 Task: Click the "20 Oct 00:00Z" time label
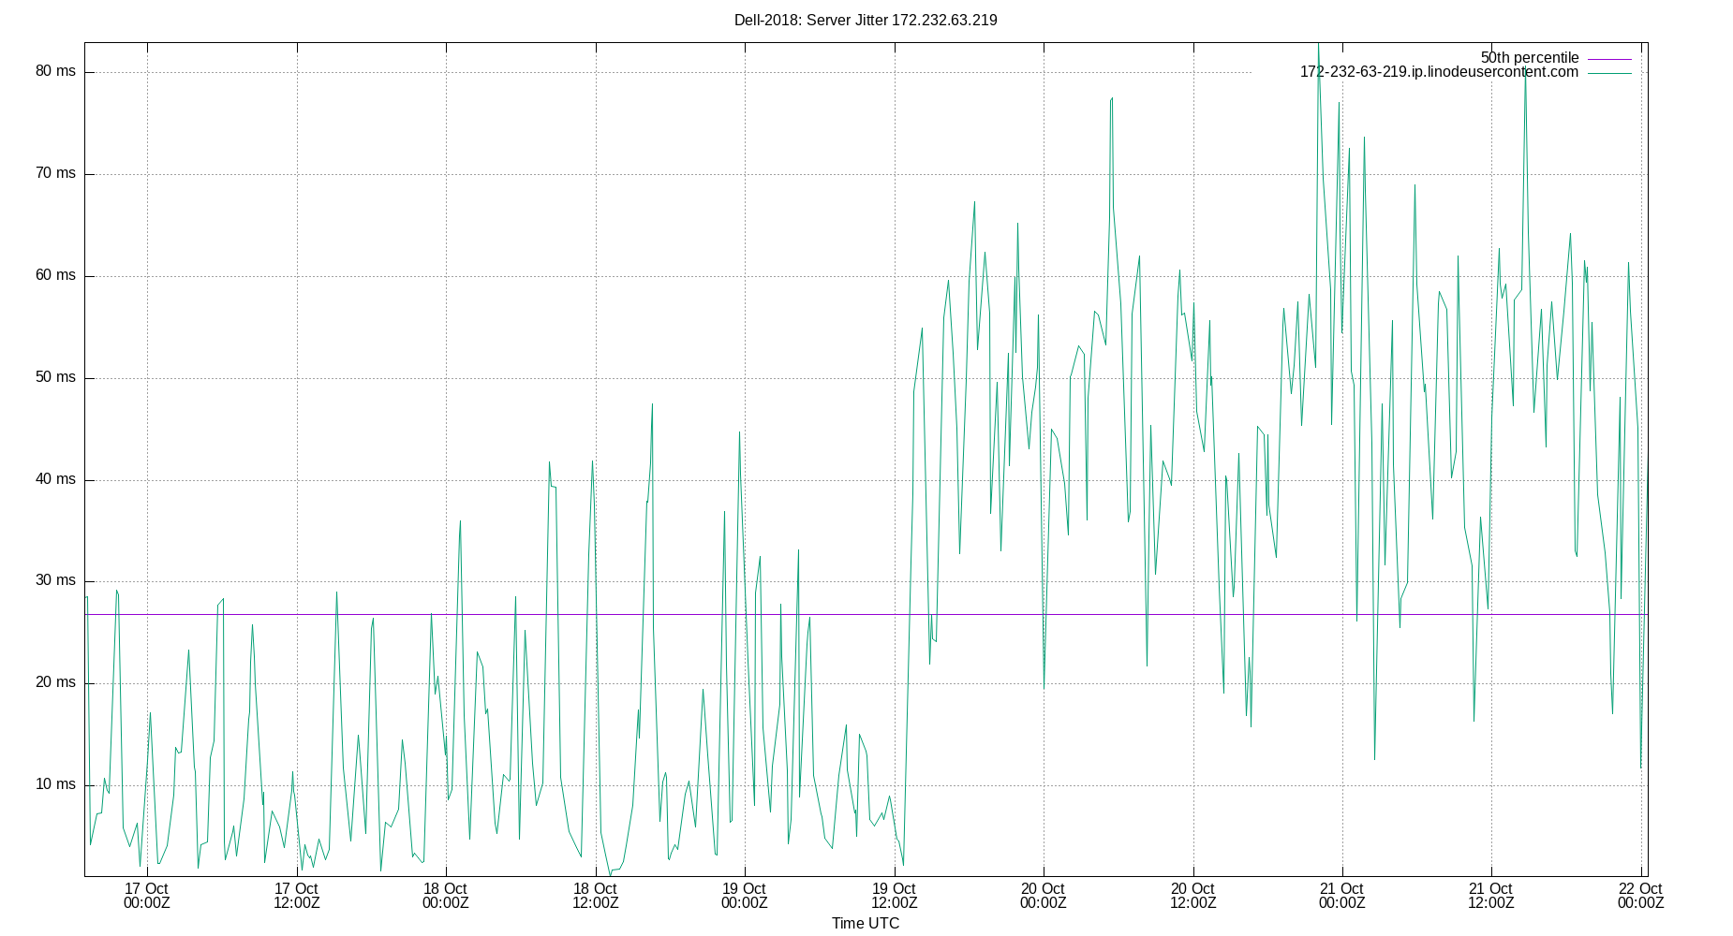click(1044, 896)
